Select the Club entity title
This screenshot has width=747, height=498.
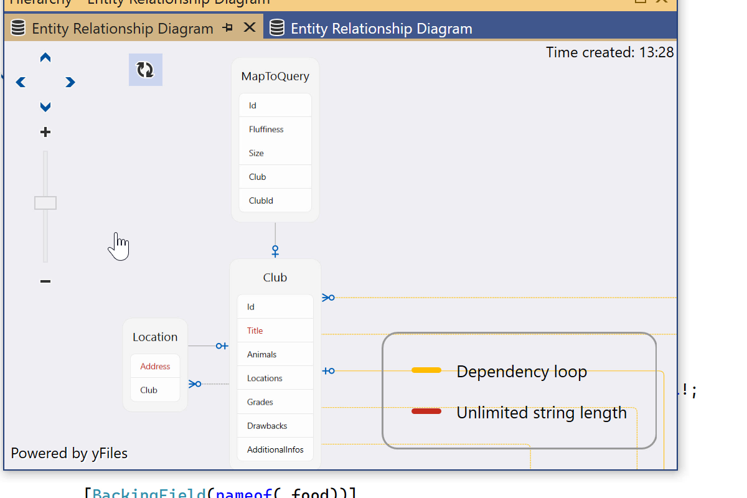tap(275, 278)
